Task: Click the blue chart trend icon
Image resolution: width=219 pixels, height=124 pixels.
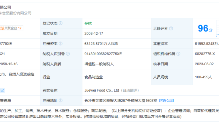Action: (x=2, y=90)
